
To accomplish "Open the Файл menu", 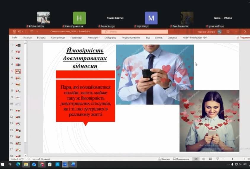I will point(15,38).
